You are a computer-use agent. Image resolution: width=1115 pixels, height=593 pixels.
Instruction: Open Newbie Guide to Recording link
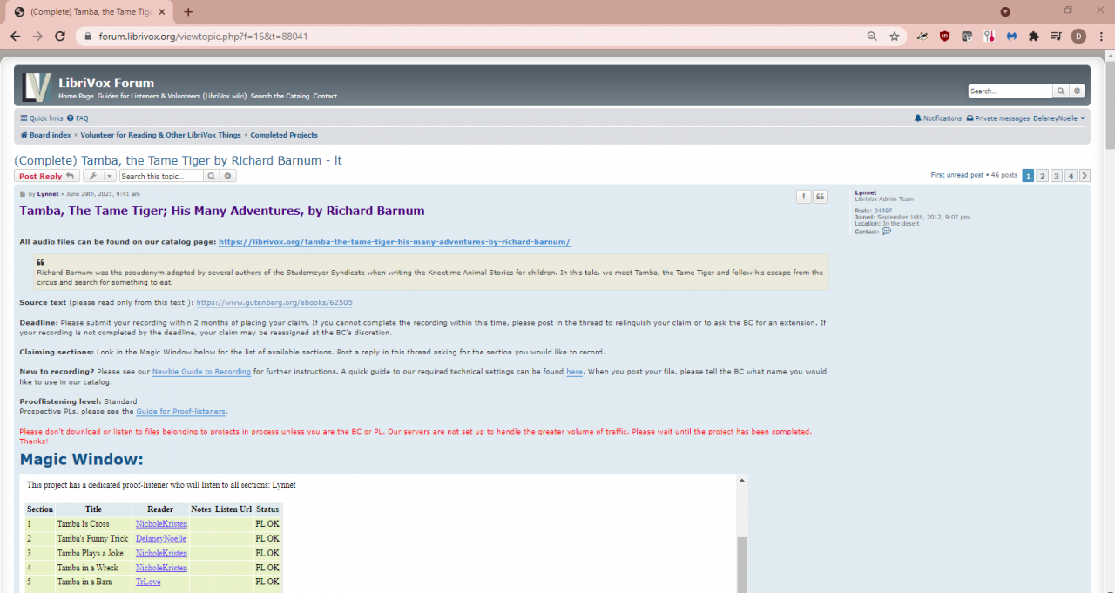201,372
